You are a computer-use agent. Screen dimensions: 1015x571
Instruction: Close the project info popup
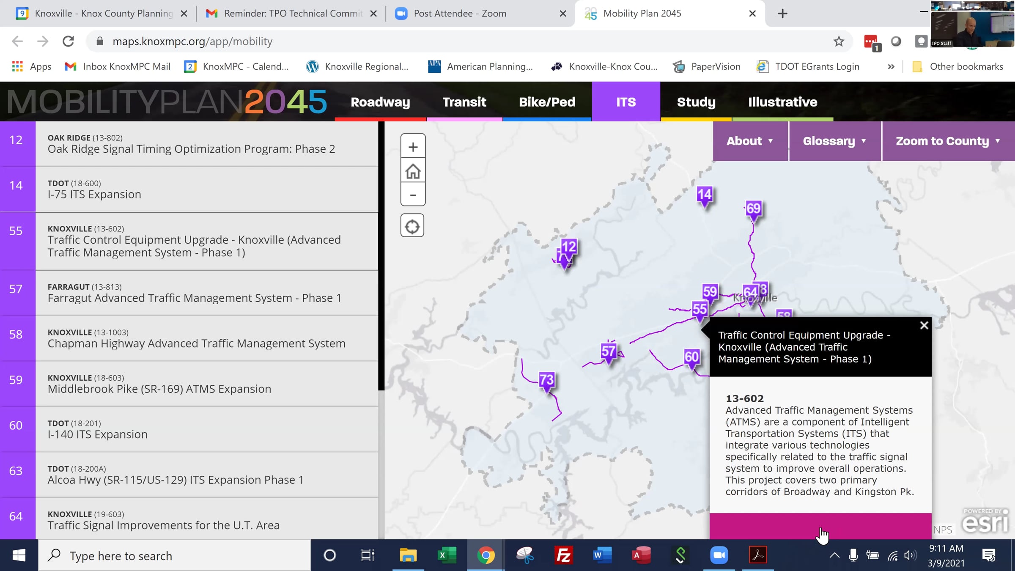[x=924, y=325]
